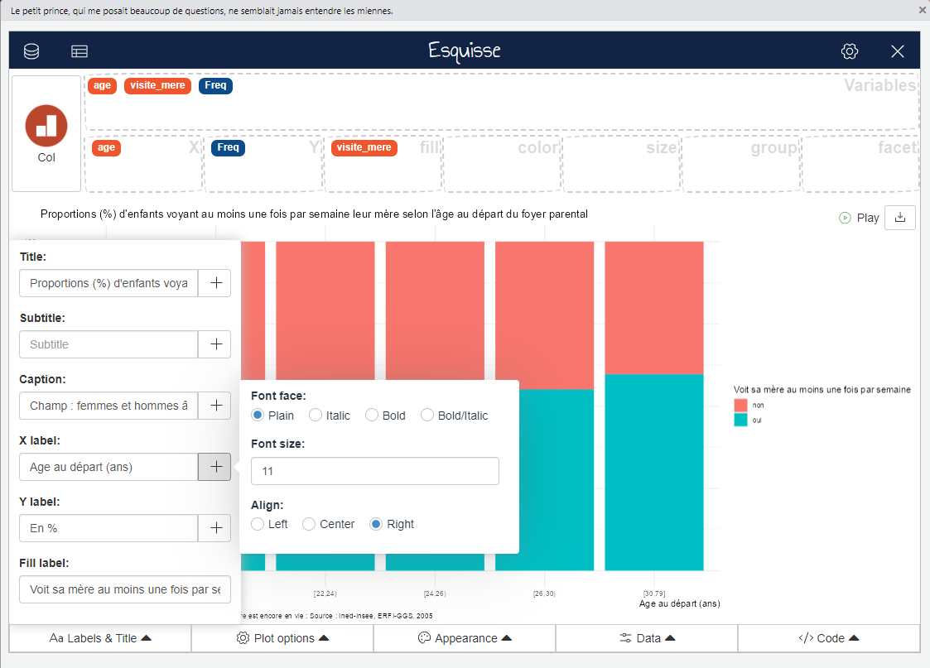Expand the Appearance panel
This screenshot has height=668, width=930.
465,638
